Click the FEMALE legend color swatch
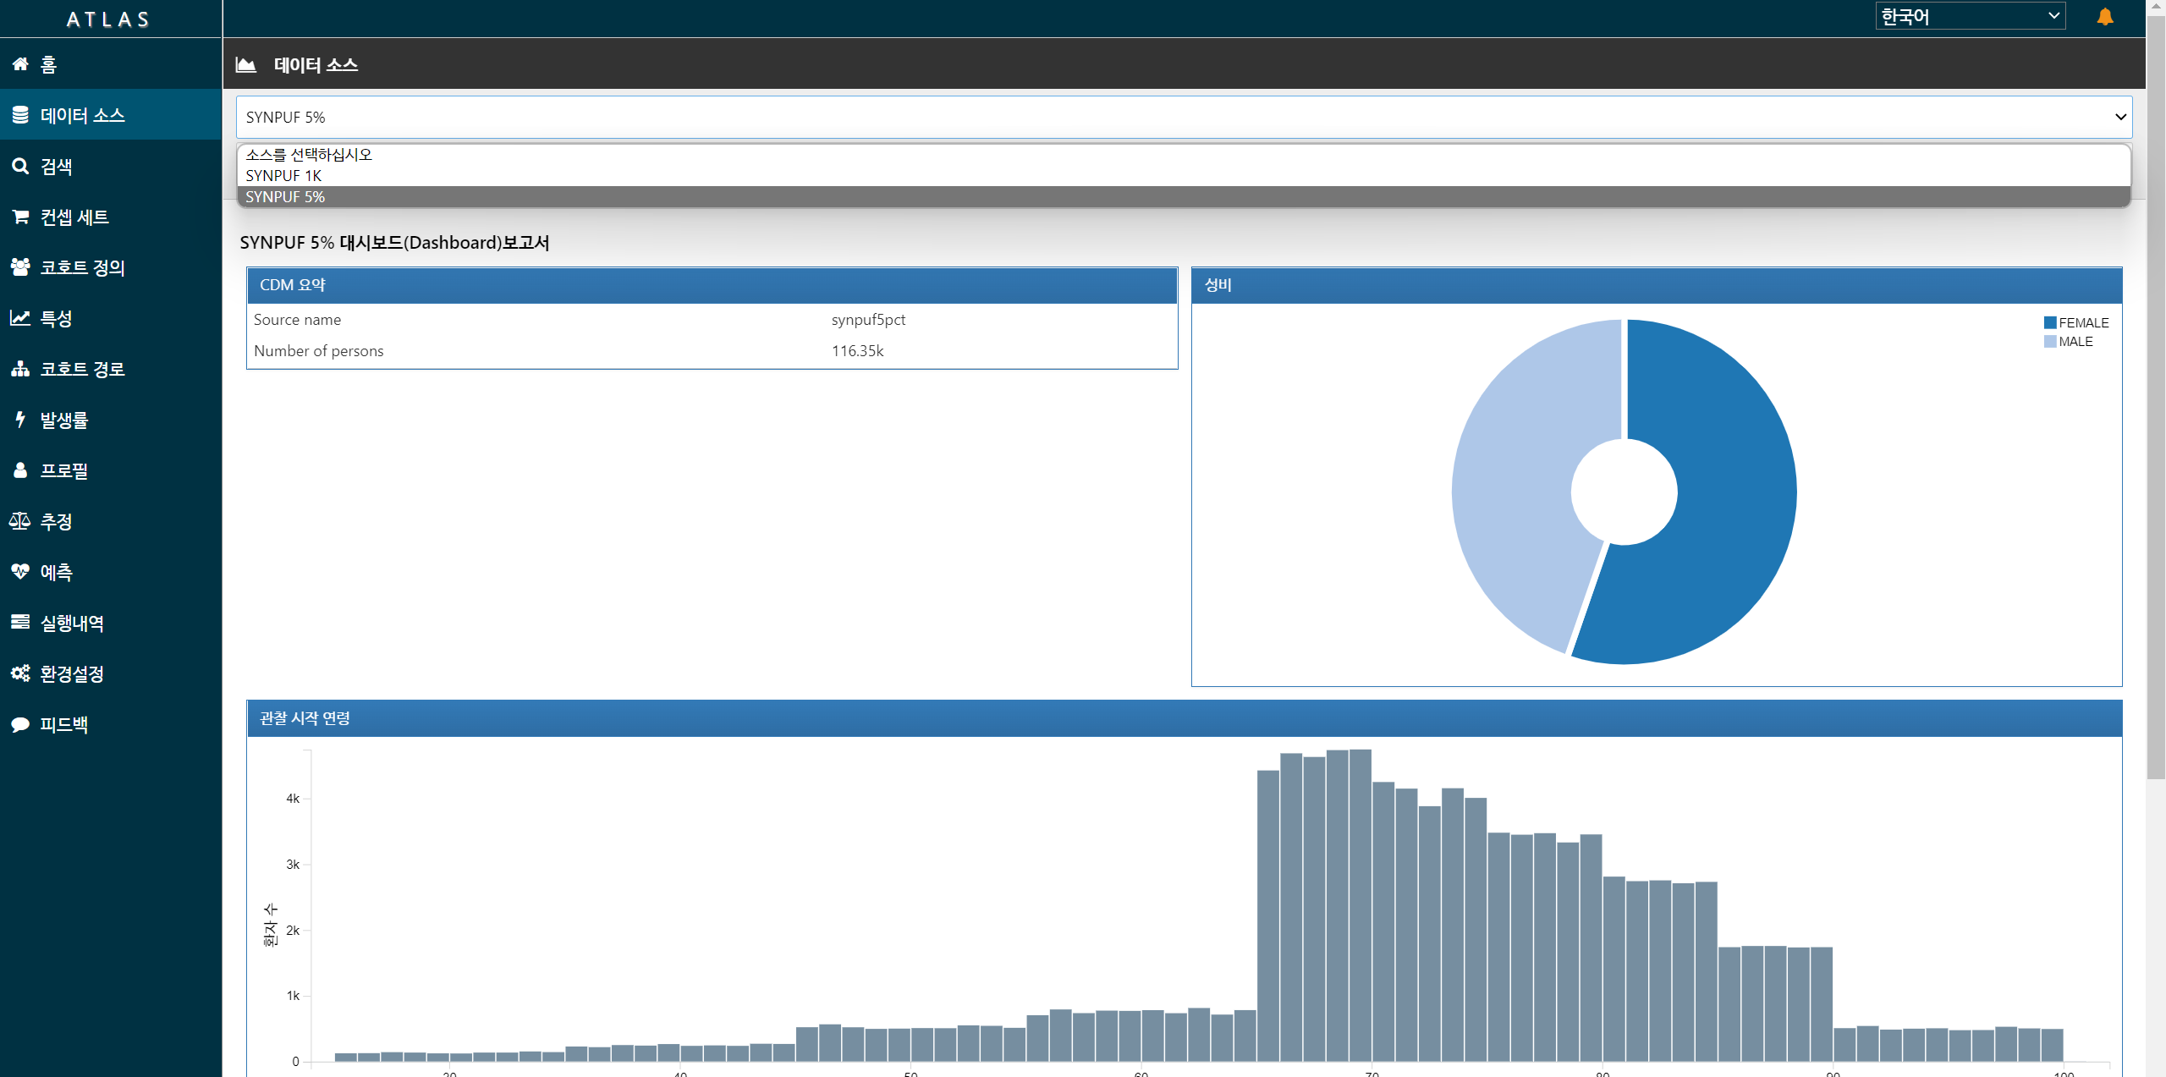 2050,322
